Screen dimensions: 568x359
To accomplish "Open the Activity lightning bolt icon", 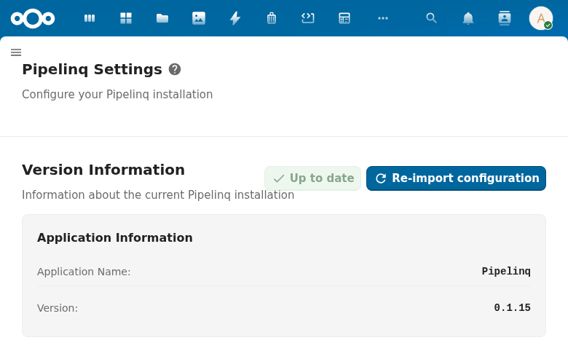I will tap(235, 18).
